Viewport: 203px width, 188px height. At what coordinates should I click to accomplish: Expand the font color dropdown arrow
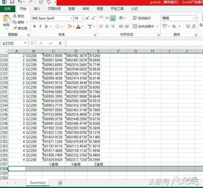click(83, 27)
